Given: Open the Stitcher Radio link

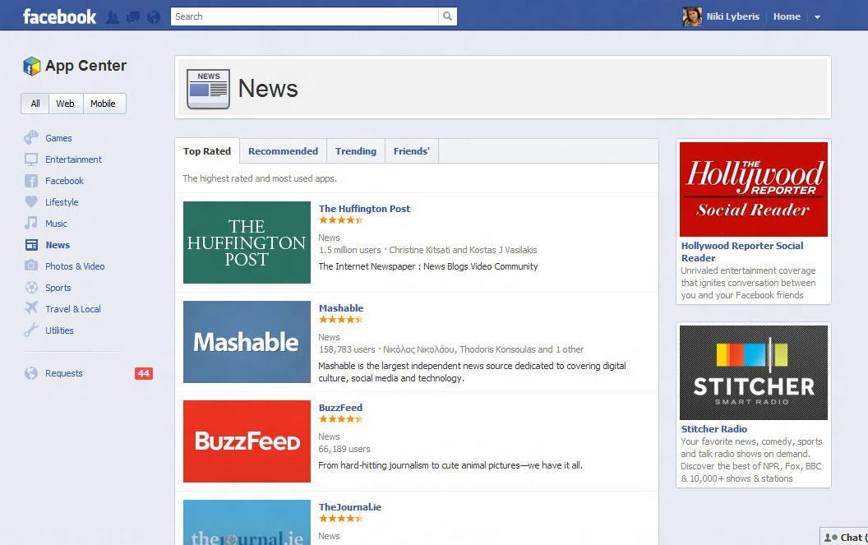Looking at the screenshot, I should (x=713, y=429).
